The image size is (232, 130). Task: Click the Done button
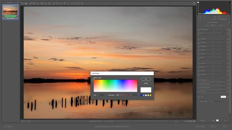tap(225, 126)
